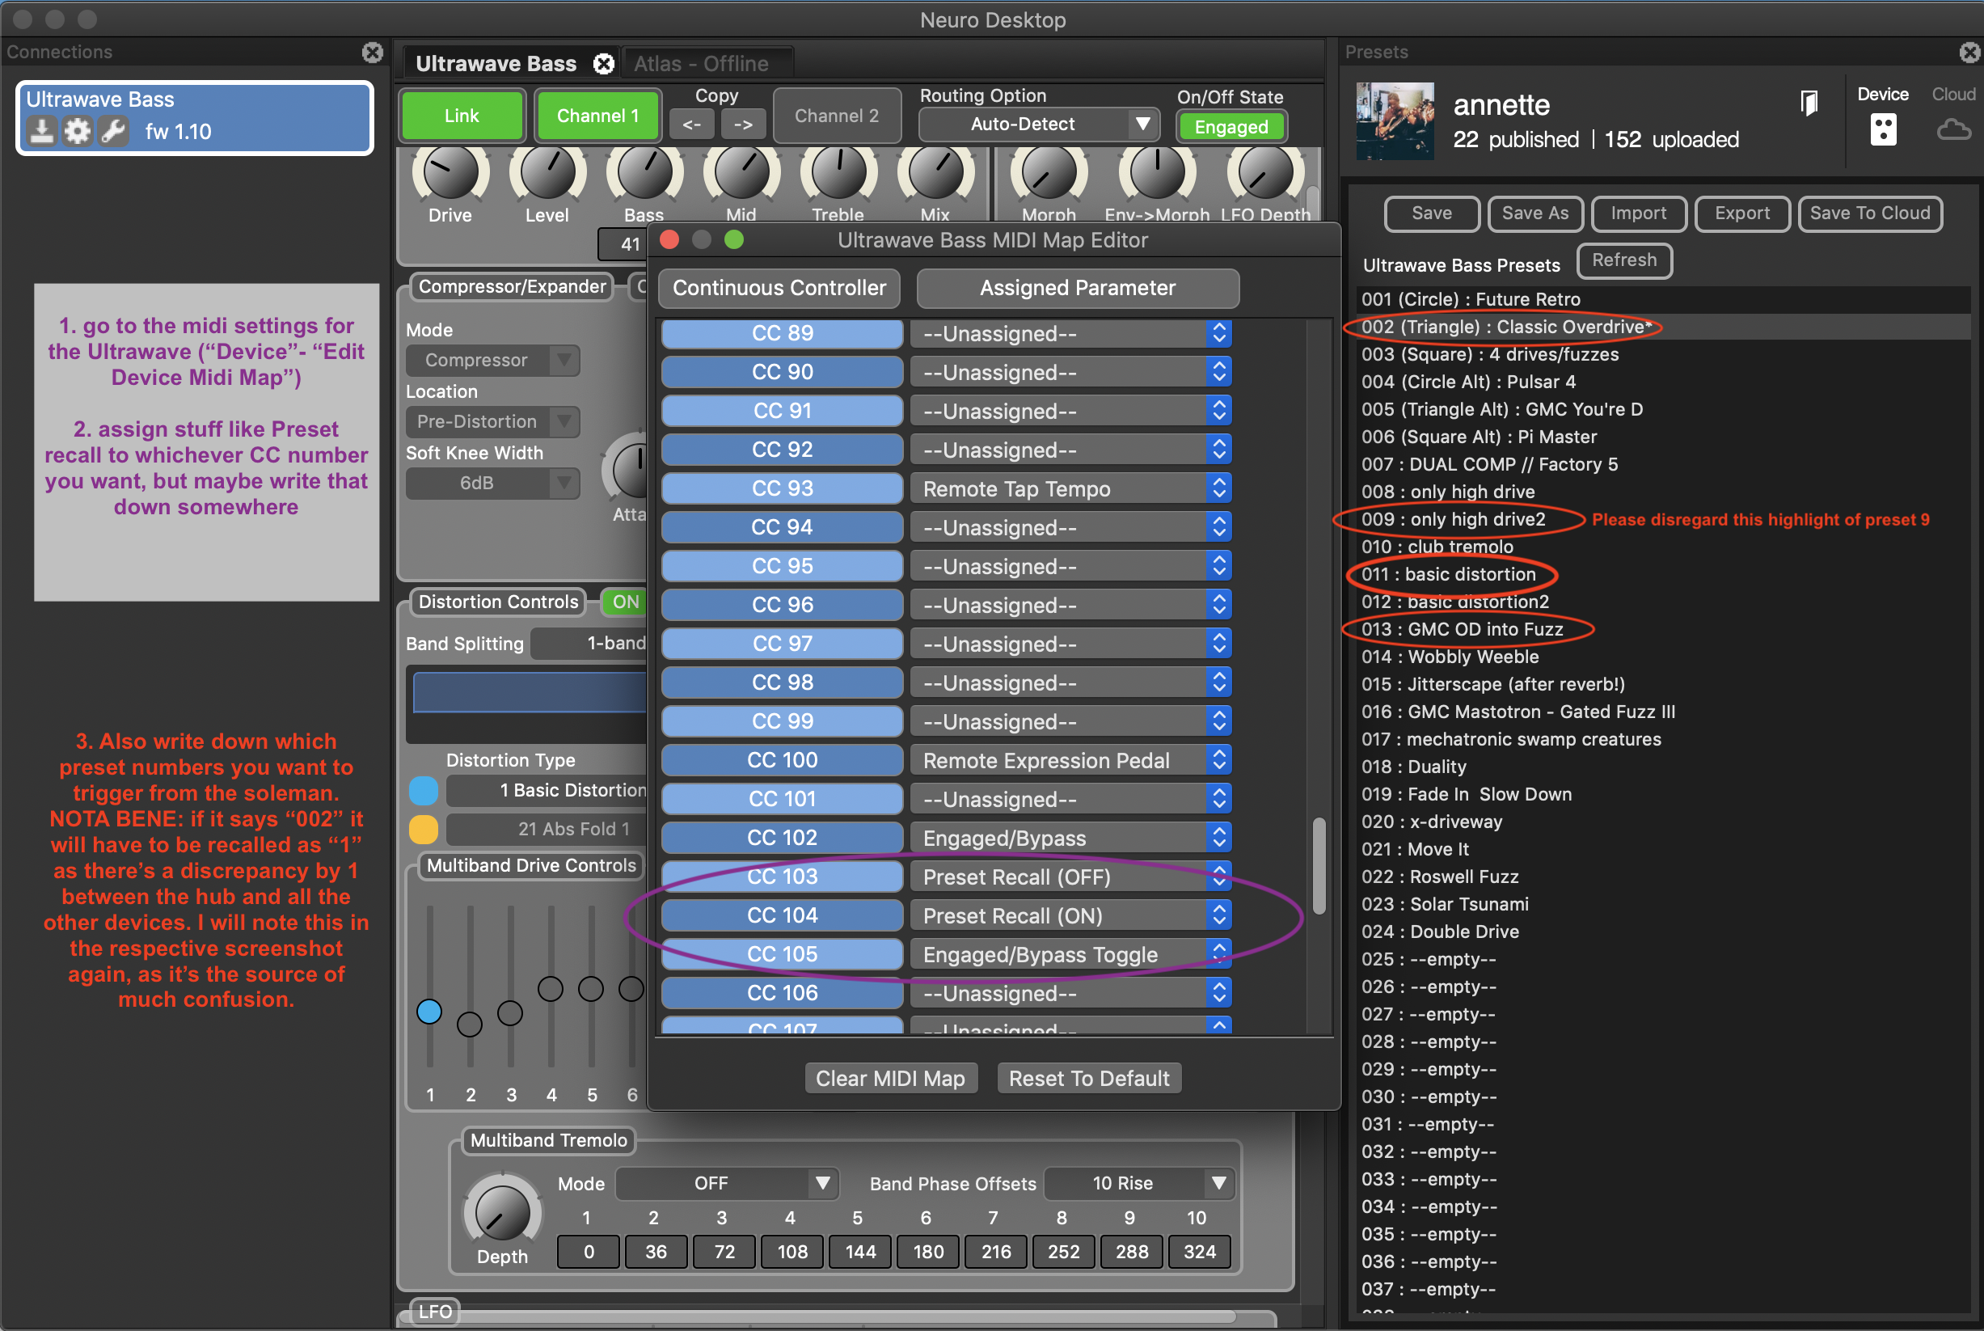Open the Routing Option Auto-Detect dropdown
1984x1331 pixels.
click(x=1039, y=124)
